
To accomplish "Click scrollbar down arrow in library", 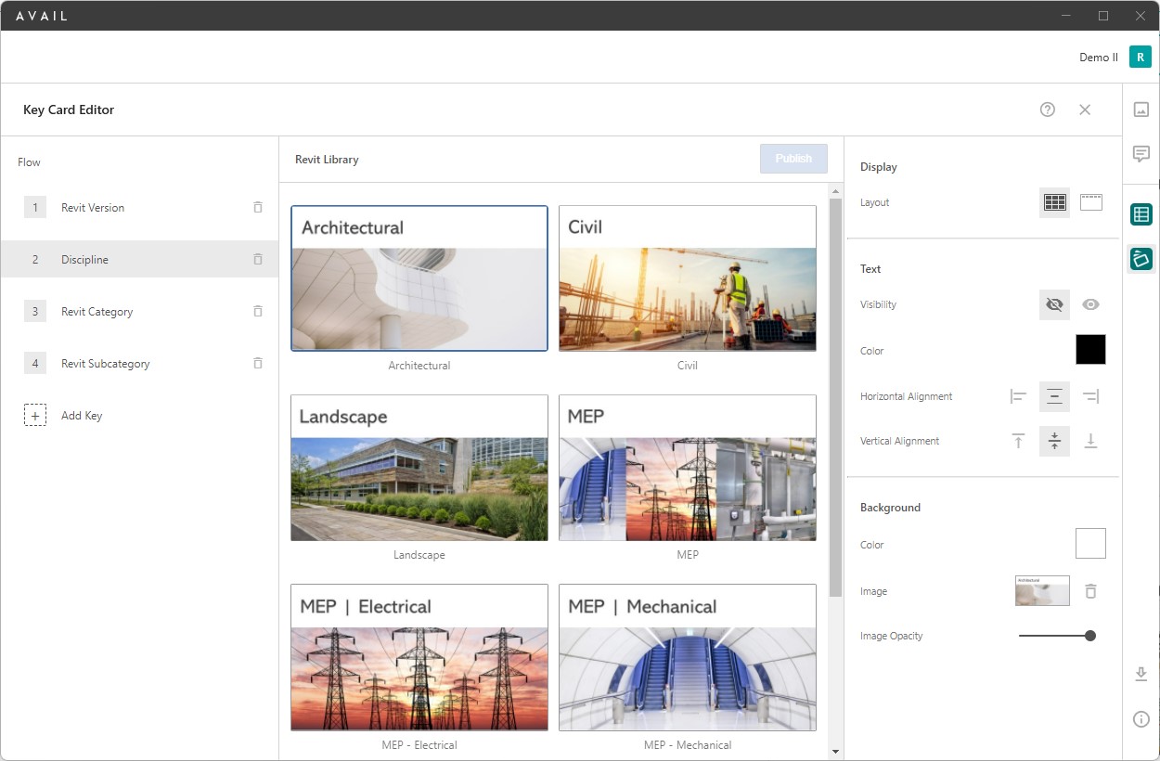I will tap(835, 752).
